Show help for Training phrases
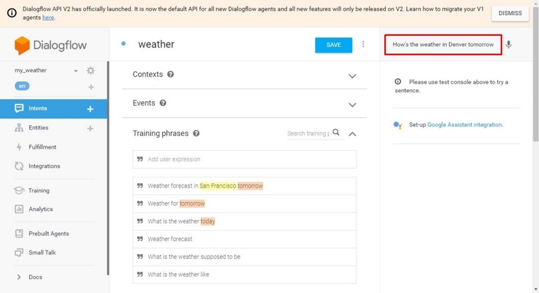 [x=196, y=133]
